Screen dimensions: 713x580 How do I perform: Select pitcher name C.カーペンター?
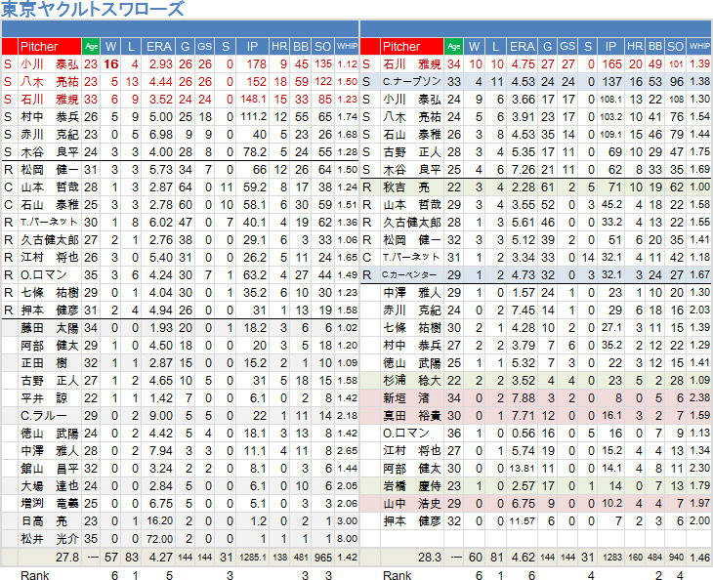409,275
